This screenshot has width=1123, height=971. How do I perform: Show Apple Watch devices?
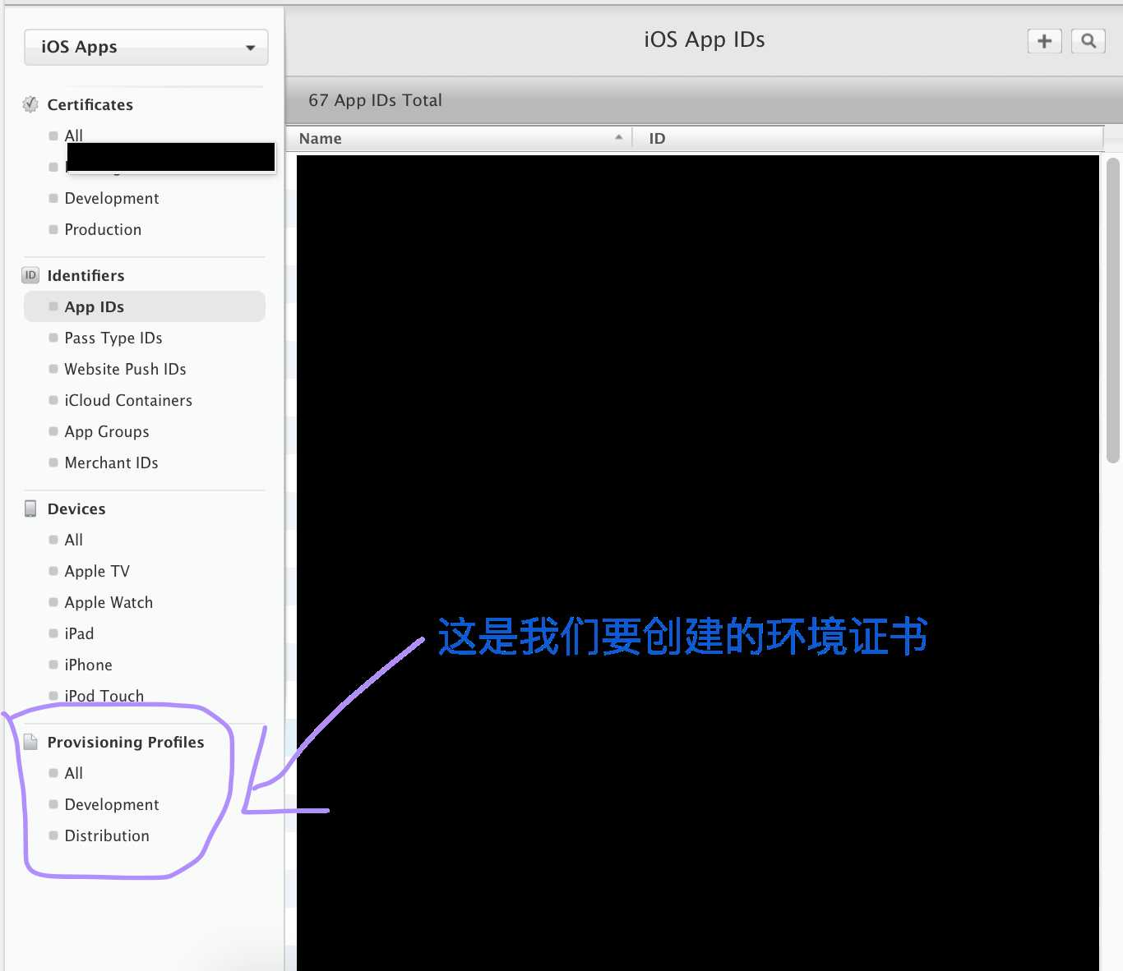coord(109,602)
